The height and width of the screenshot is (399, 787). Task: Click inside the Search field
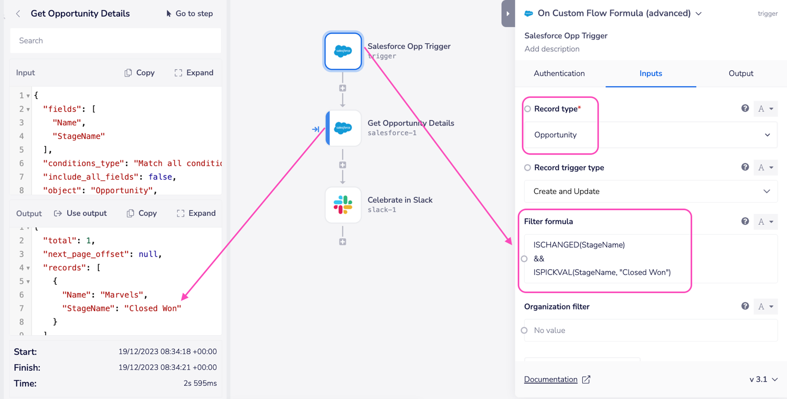point(115,40)
